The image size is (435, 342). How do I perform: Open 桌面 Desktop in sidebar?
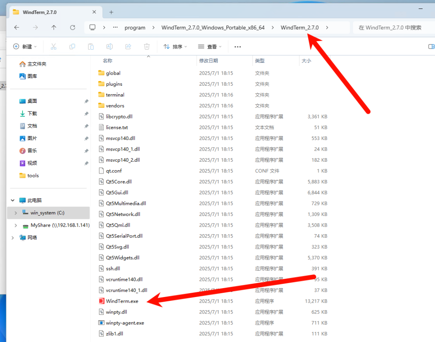click(28, 101)
